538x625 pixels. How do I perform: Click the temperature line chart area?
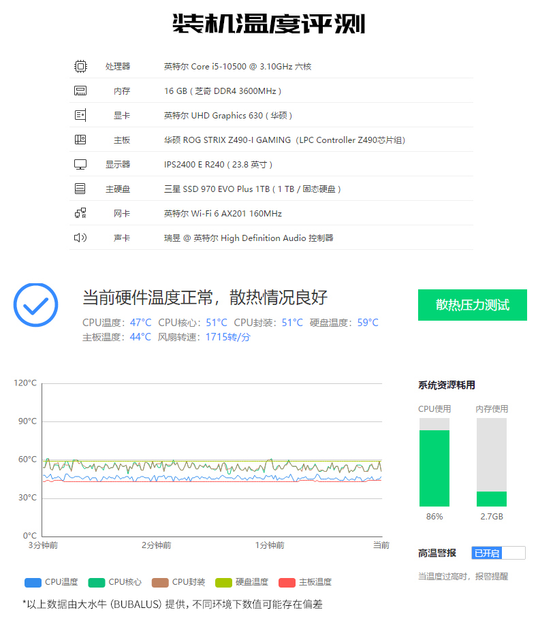tap(212, 460)
